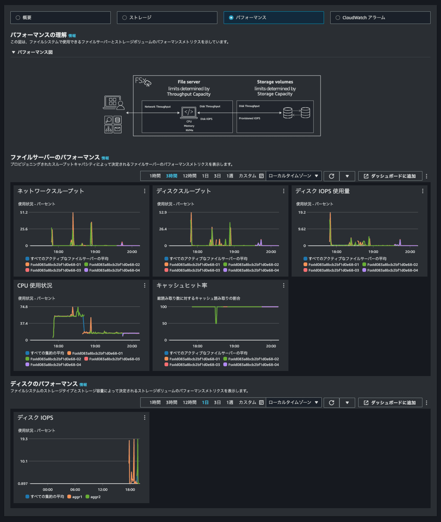Open ネットワークスループット chart options menu

(145, 191)
